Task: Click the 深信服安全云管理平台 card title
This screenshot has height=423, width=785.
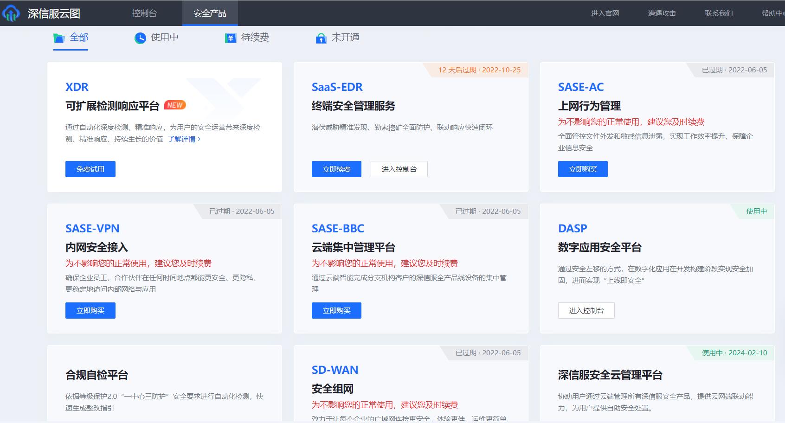Action: tap(610, 375)
